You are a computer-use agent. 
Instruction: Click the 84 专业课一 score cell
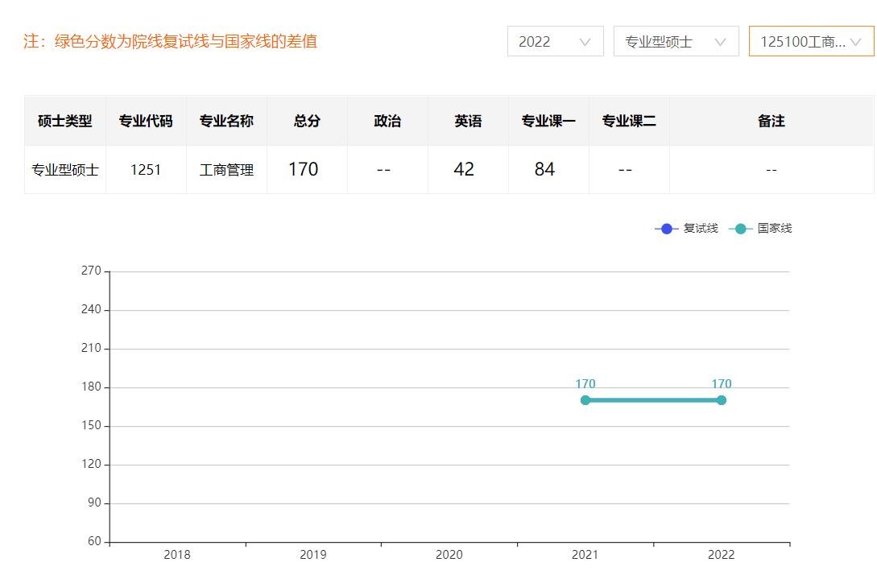(545, 169)
